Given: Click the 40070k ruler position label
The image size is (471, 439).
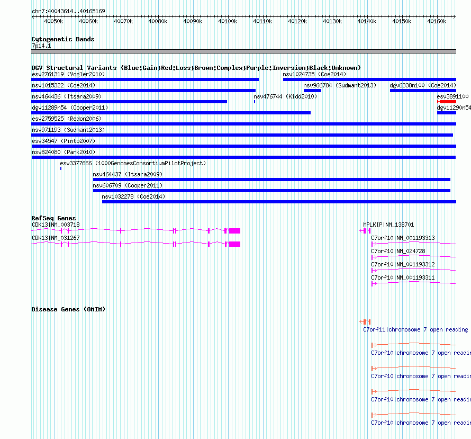Looking at the screenshot, I should point(123,21).
